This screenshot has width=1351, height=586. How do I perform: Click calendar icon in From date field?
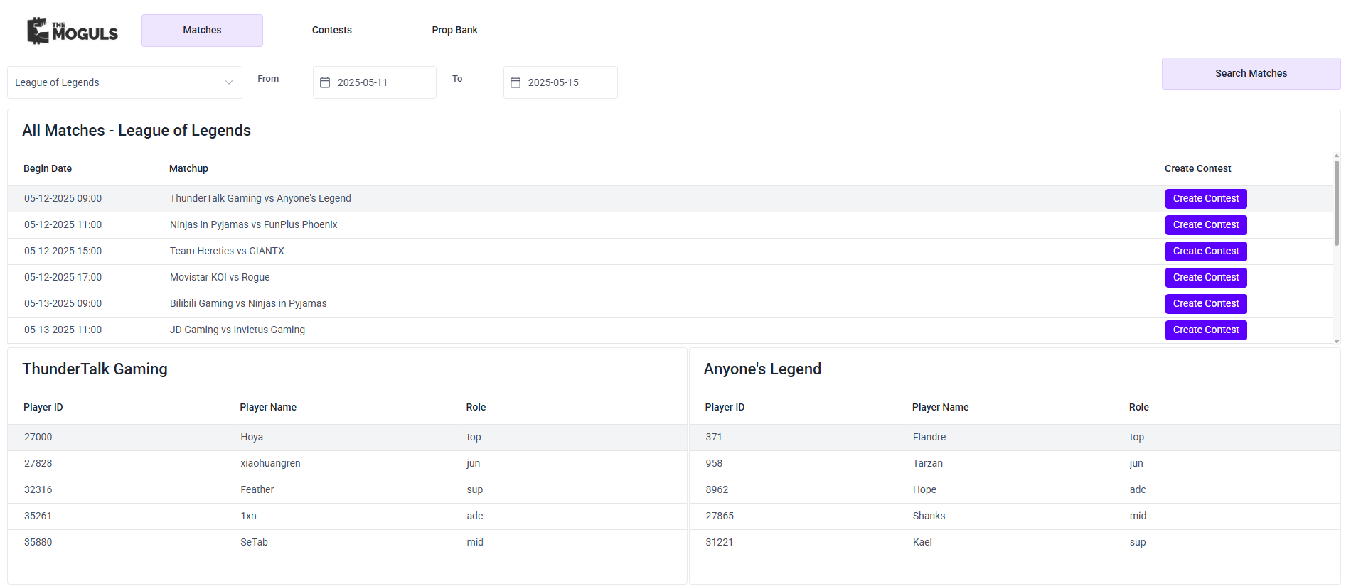(x=325, y=82)
